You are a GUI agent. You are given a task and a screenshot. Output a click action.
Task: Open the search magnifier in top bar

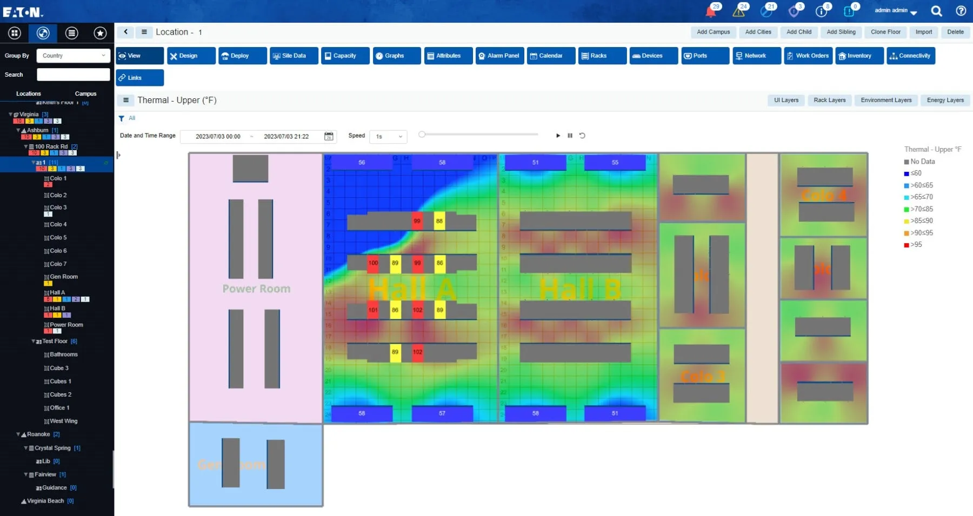937,11
